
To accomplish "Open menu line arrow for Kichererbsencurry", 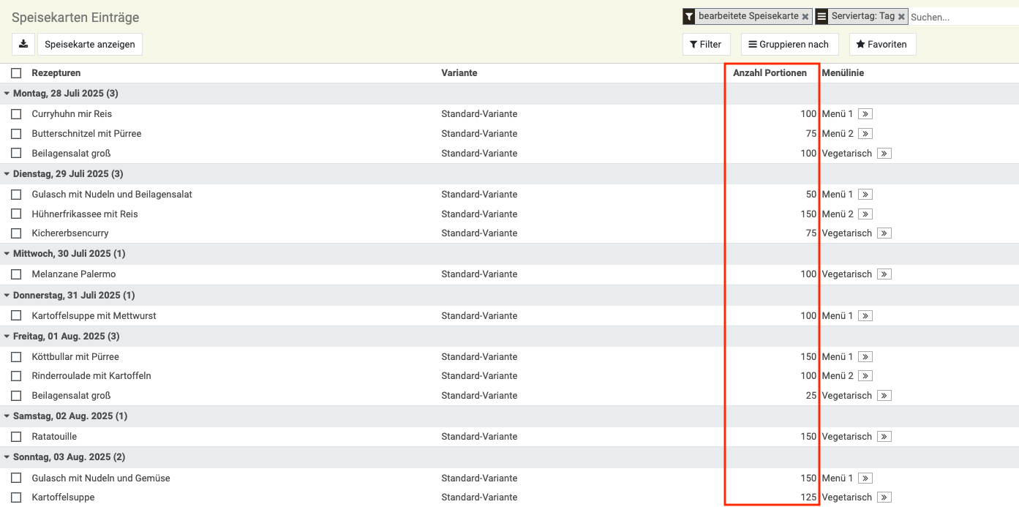I will click(884, 233).
